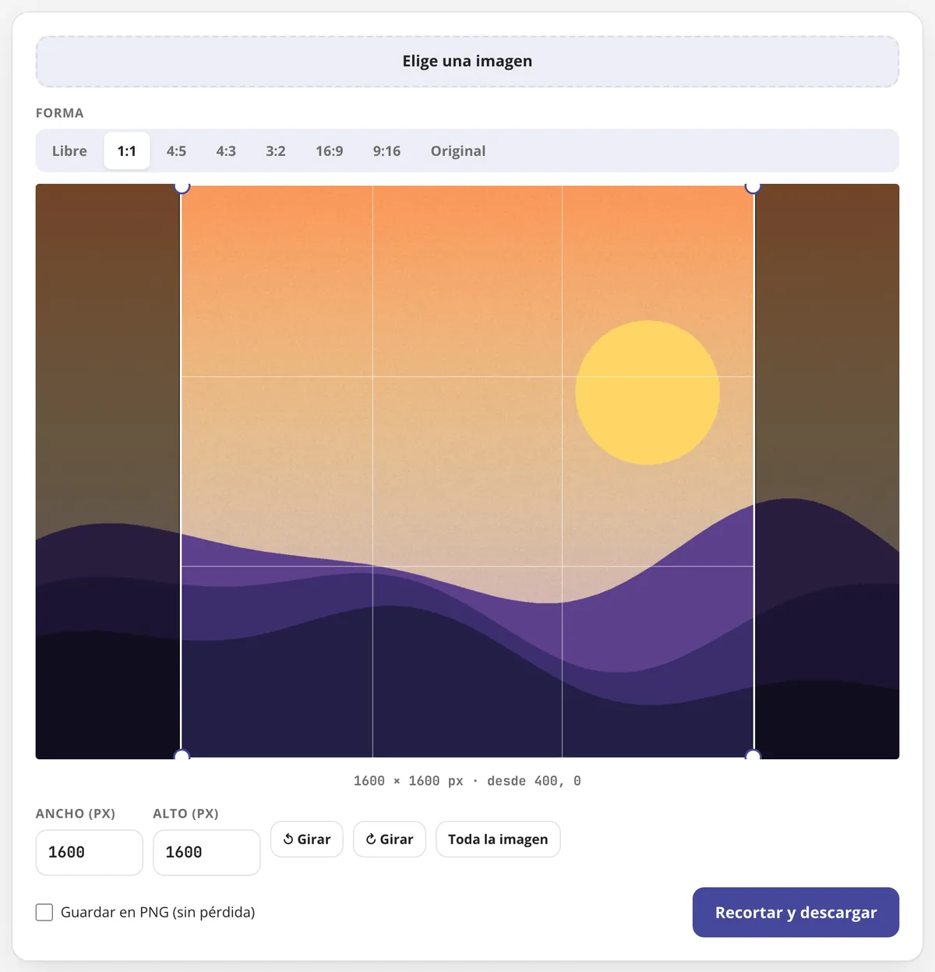
Task: Switch to the 4:5 aspect ratio
Action: click(176, 151)
